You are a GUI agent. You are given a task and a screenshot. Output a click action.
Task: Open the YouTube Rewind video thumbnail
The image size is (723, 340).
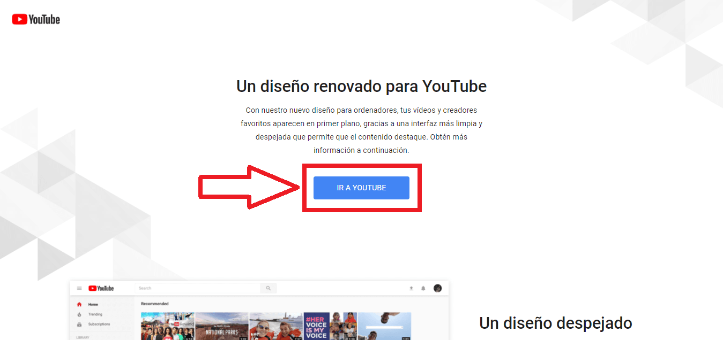click(167, 326)
